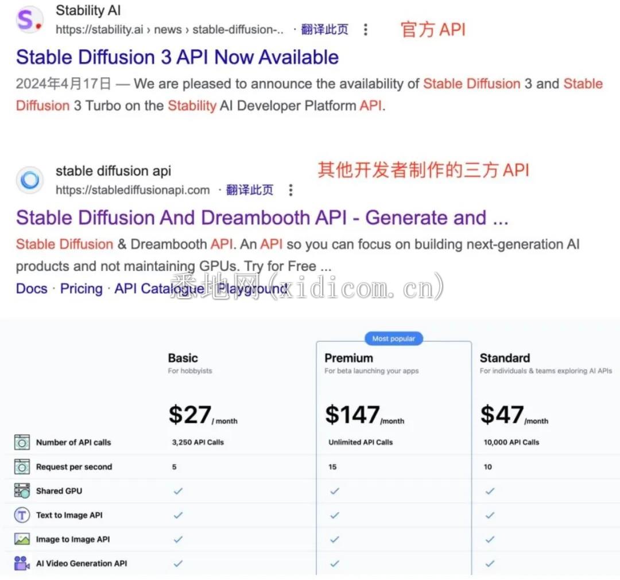Open the Stability AI result's three-dot menu
Viewport: 620px width, 580px height.
point(366,30)
